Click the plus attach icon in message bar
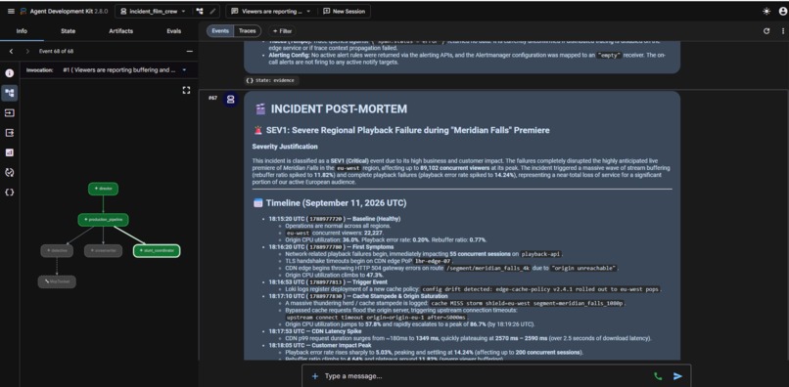 315,376
